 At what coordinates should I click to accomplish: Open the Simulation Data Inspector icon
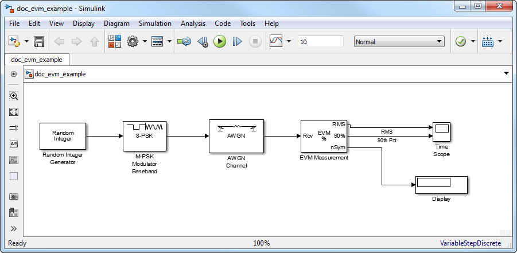pos(277,41)
